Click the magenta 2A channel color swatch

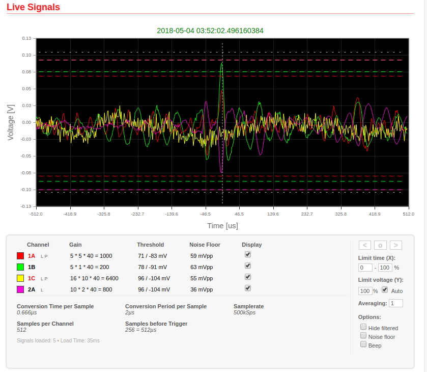pyautogui.click(x=20, y=289)
